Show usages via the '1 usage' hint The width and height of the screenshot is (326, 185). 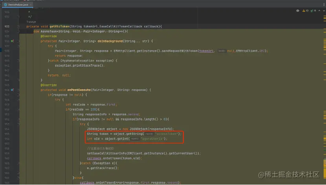tap(31, 22)
